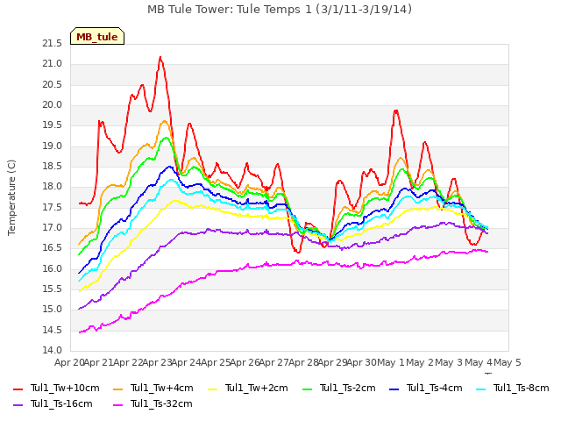
Task: Click the magenta line start near 14.5
Action: pos(80,332)
